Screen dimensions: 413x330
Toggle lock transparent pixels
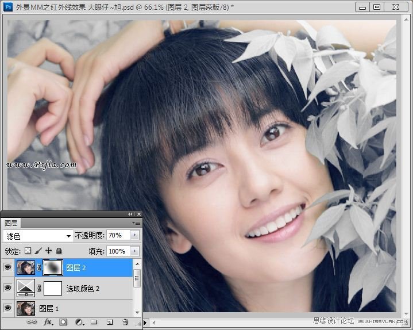28,251
